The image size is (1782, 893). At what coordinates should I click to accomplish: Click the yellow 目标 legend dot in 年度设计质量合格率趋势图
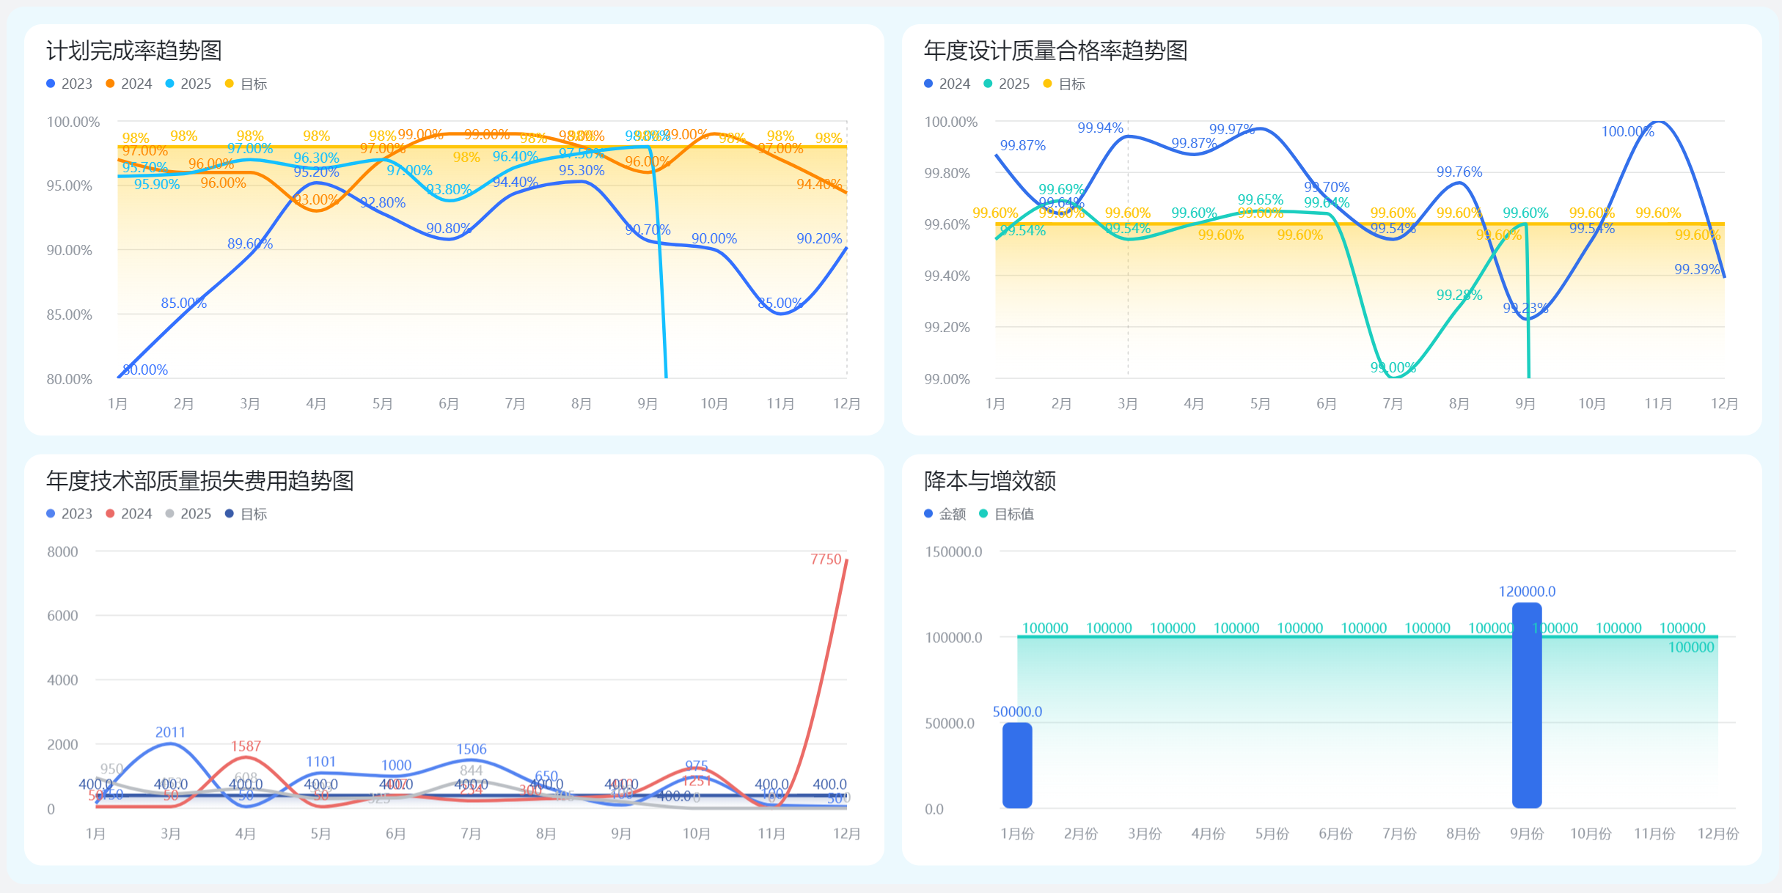(x=1049, y=84)
